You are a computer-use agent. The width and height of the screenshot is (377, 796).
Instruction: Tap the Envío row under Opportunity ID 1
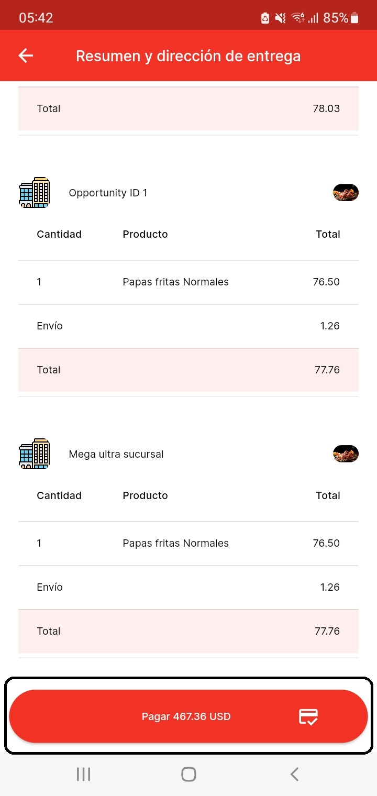tap(188, 326)
